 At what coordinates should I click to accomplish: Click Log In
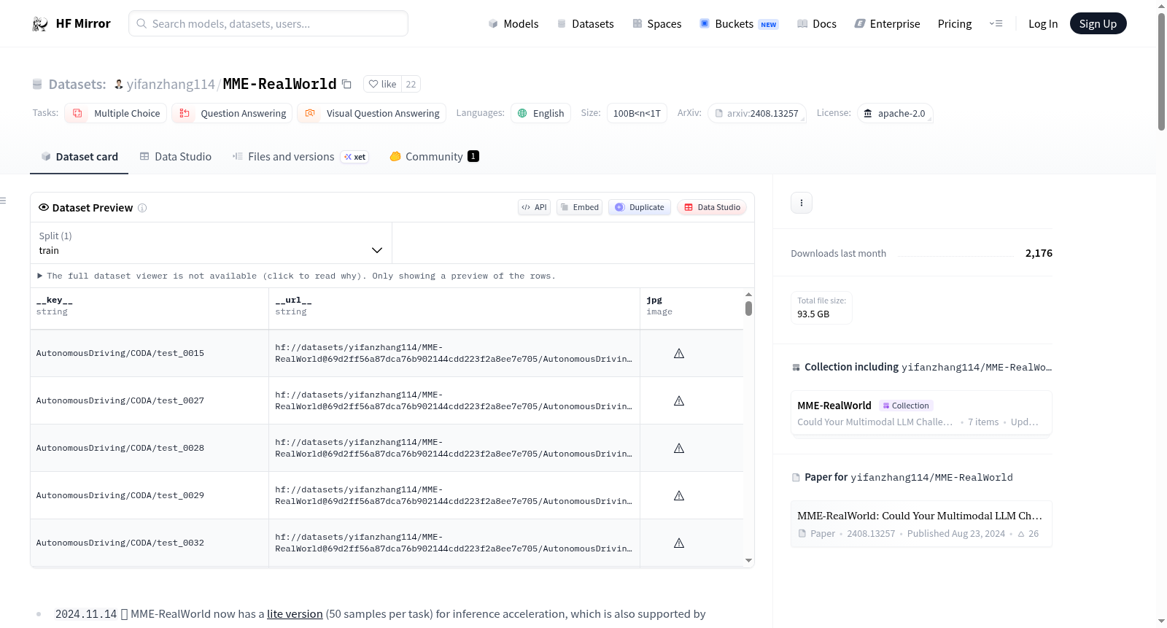(1043, 24)
